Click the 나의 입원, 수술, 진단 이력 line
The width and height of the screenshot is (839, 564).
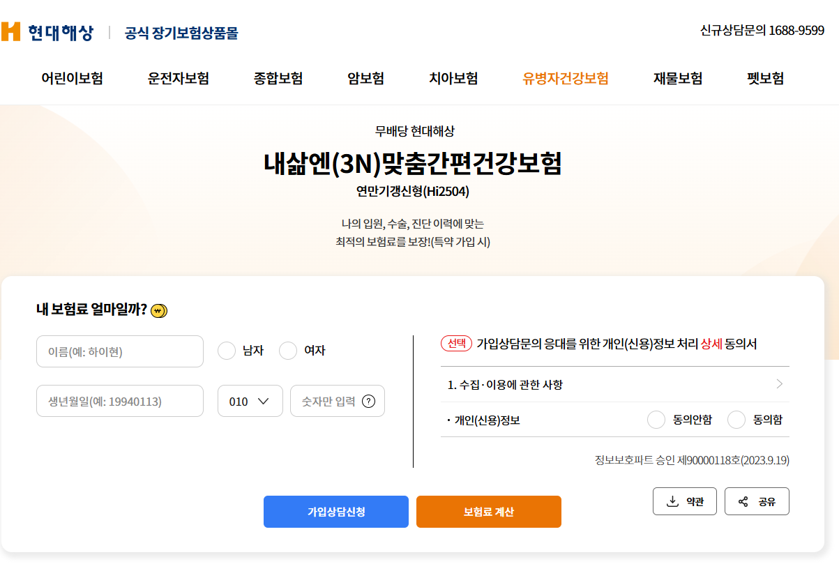pos(413,224)
